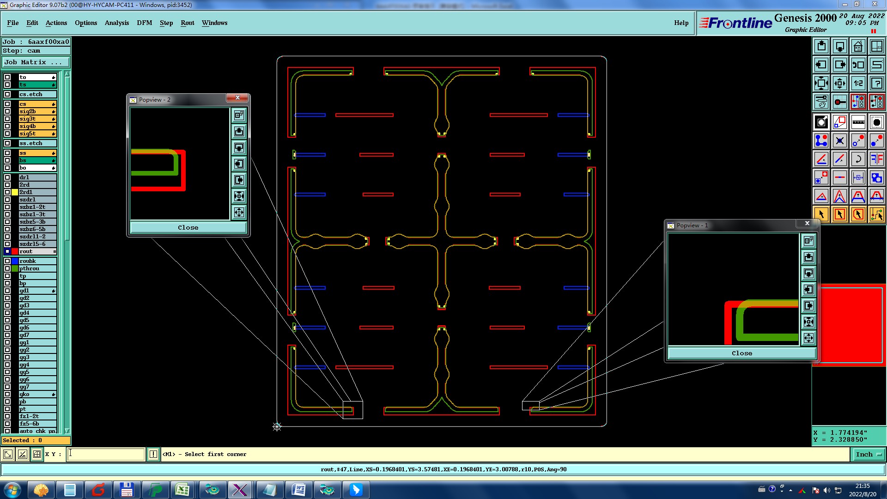Open the question mark help icon
Screen dimensions: 887x499
(x=876, y=83)
